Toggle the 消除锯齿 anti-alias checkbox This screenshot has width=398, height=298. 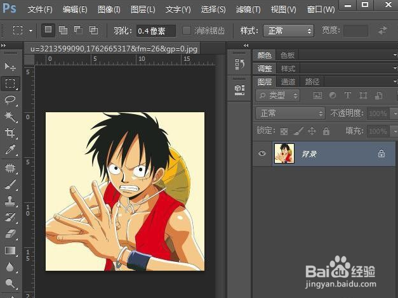pos(187,30)
